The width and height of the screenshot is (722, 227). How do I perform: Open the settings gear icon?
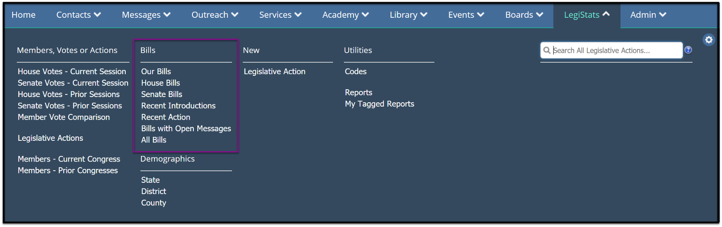click(x=709, y=40)
